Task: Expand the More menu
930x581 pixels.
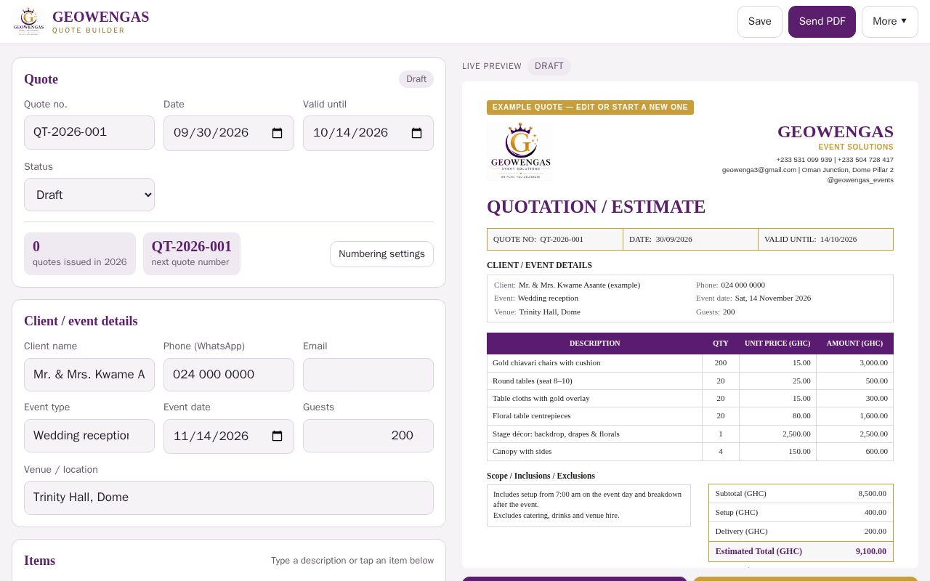Action: coord(890,22)
